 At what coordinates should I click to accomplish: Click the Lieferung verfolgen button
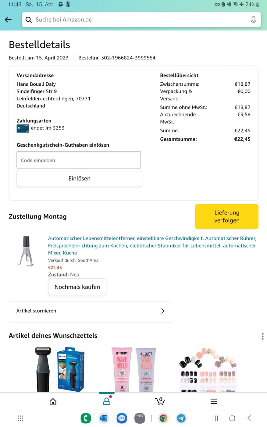pos(227,217)
